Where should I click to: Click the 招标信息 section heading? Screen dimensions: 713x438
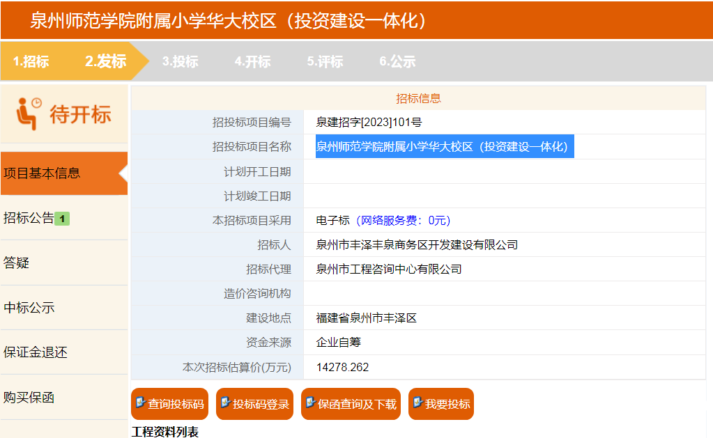coord(418,99)
